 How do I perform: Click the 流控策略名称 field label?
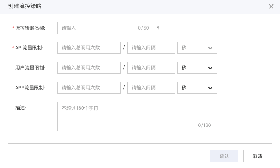30,28
